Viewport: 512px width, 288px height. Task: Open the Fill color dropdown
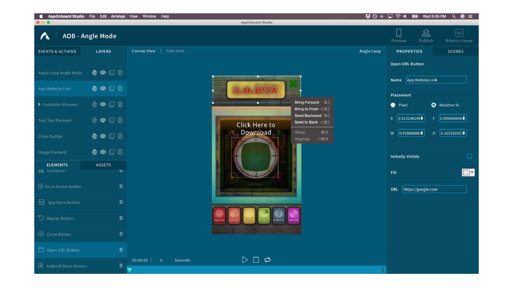(472, 172)
